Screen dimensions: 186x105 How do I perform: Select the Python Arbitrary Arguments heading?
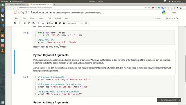[51, 102]
